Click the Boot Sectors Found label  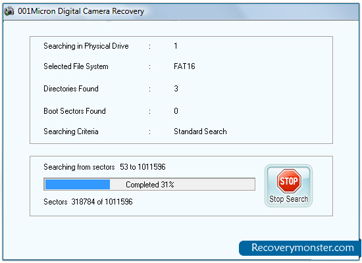(74, 111)
